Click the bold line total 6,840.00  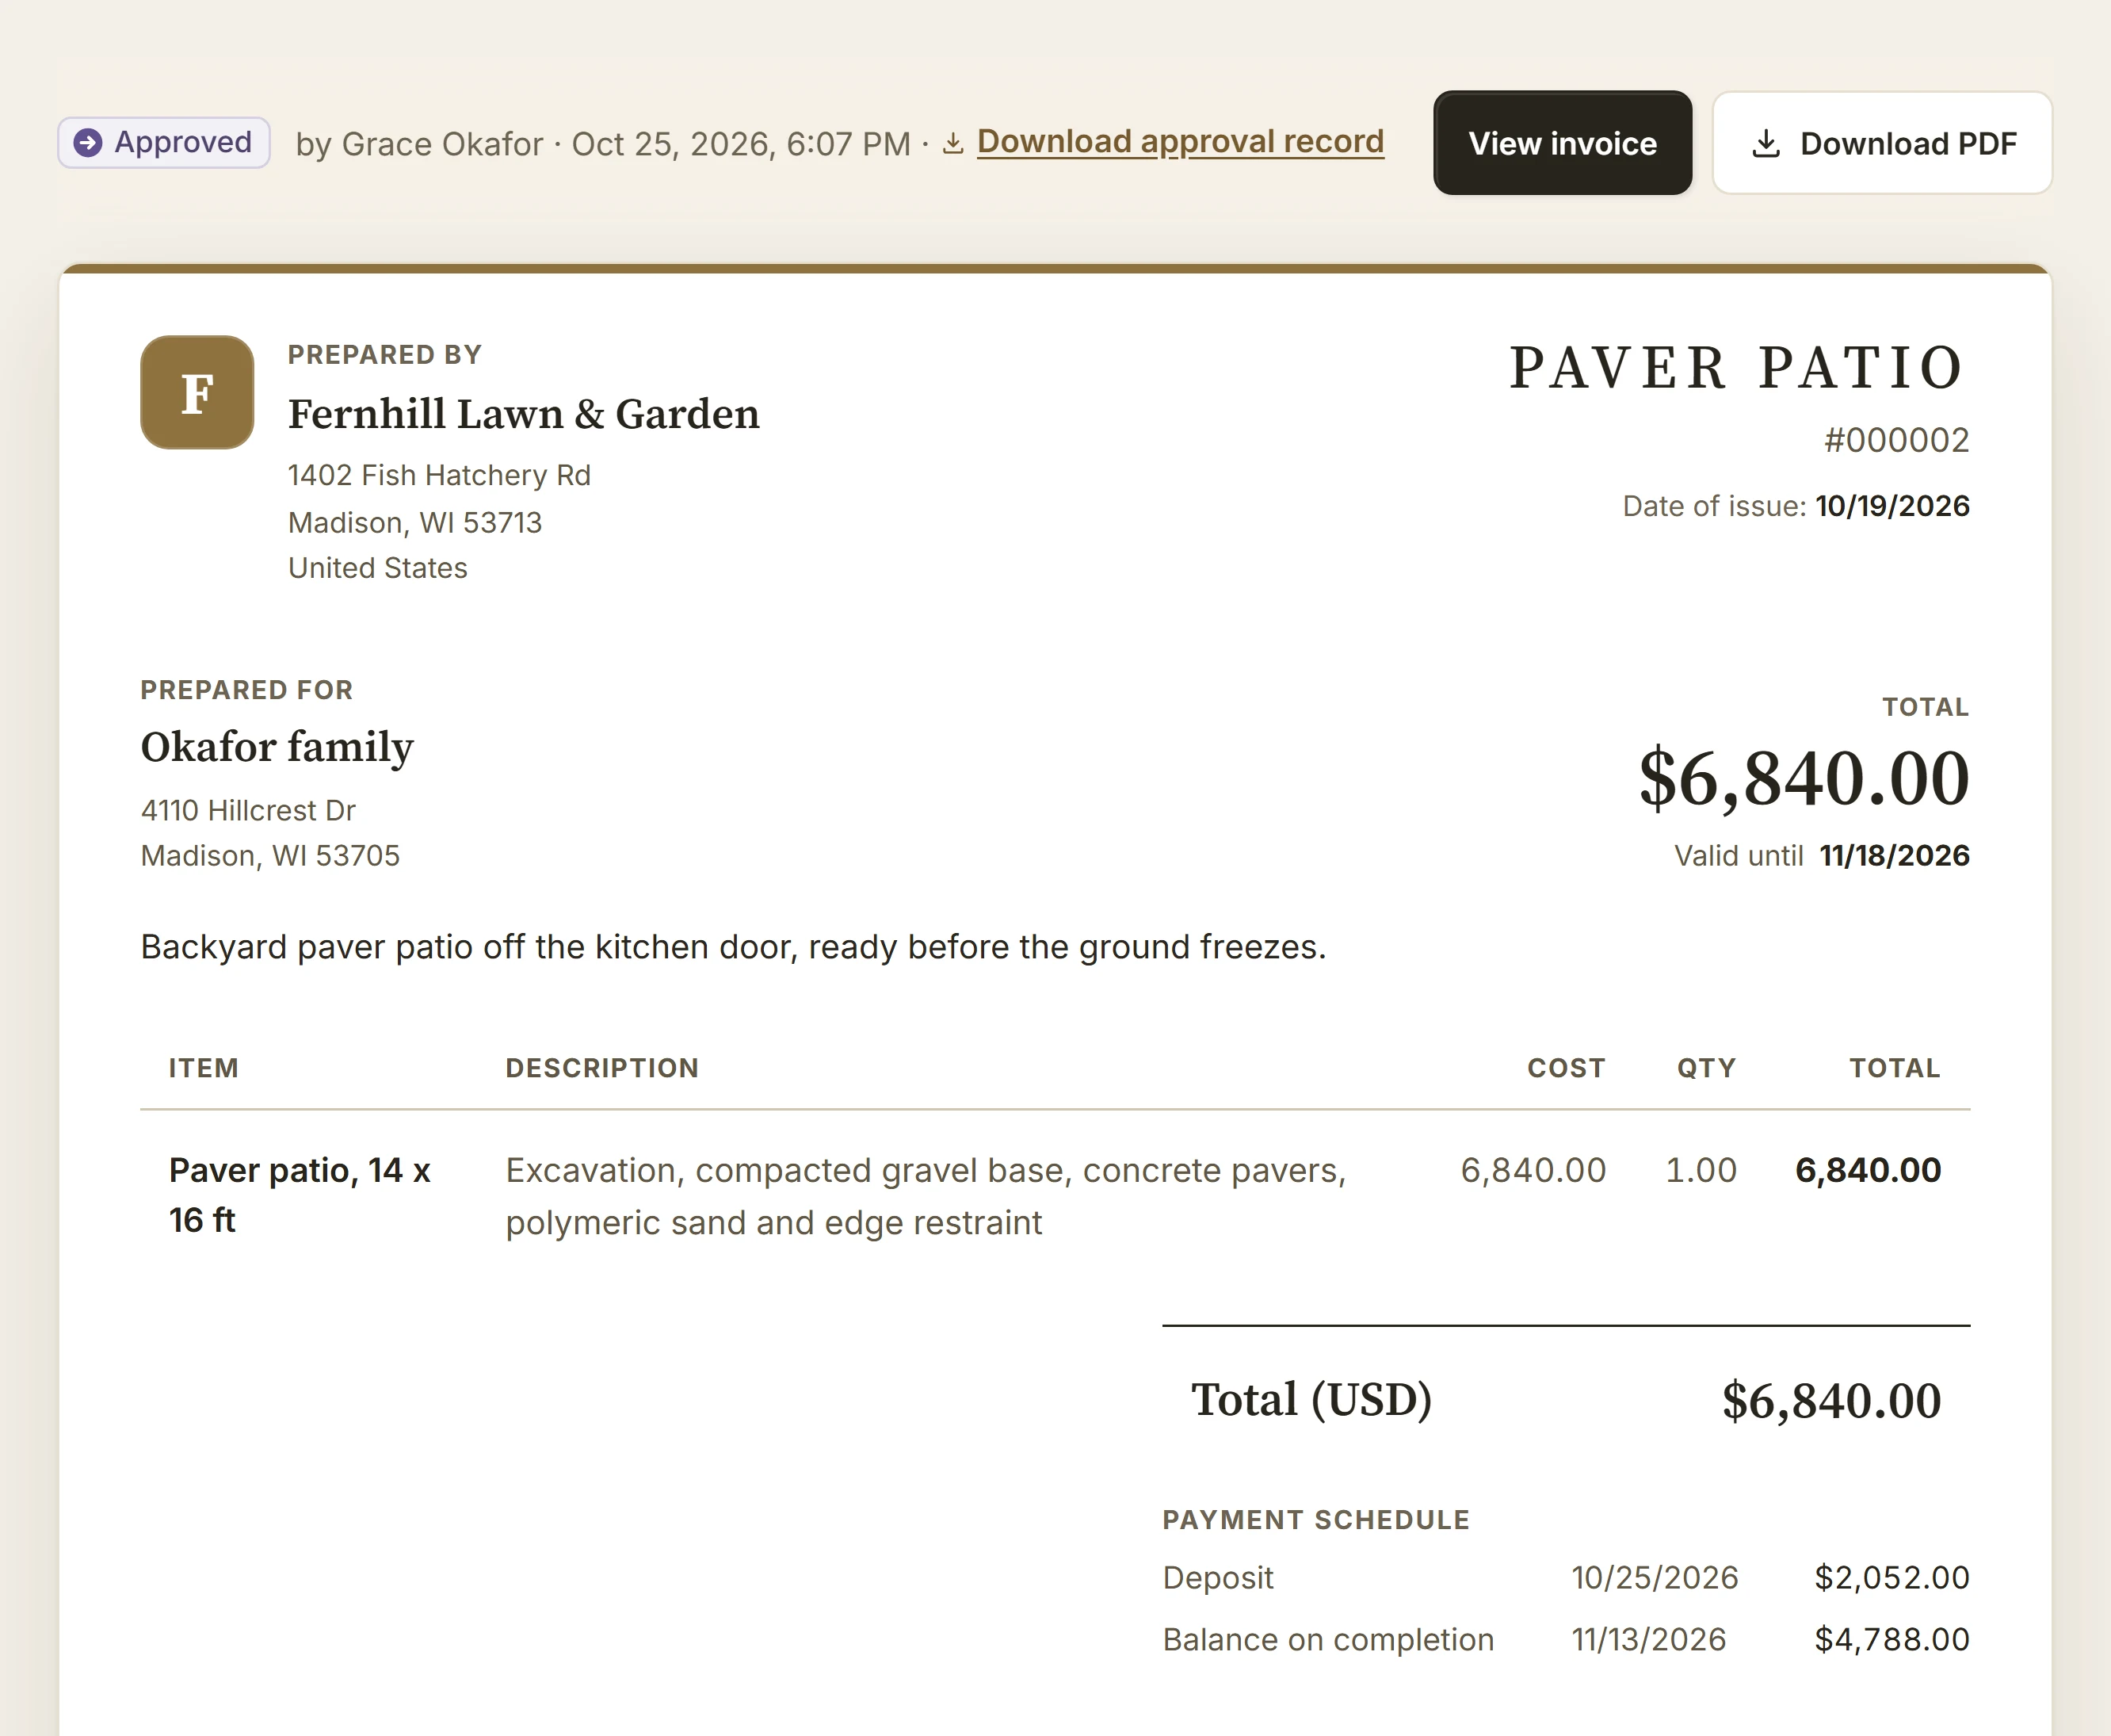click(x=1868, y=1170)
